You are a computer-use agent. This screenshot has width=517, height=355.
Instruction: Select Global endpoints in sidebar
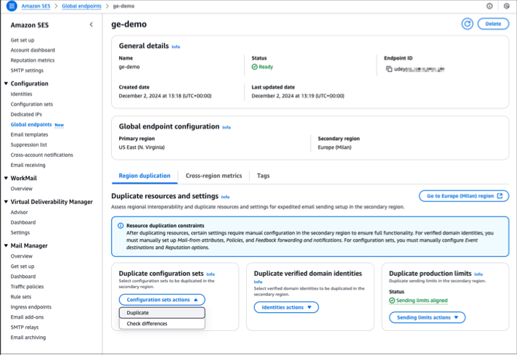coord(31,125)
